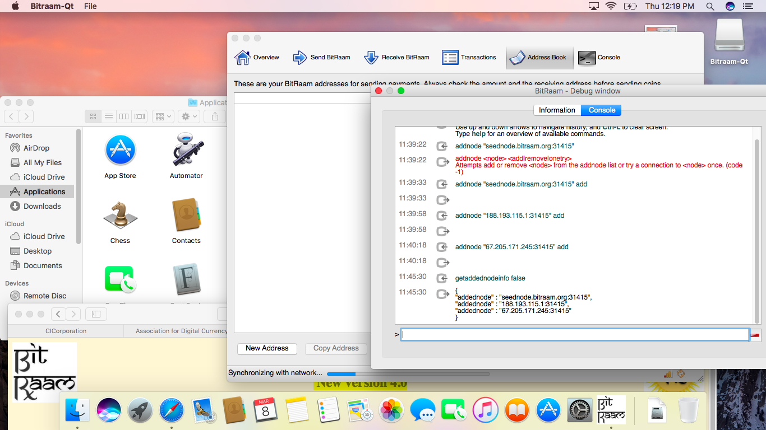The image size is (766, 430).
Task: Launch BitRaam from the Dock
Action: [x=611, y=410]
